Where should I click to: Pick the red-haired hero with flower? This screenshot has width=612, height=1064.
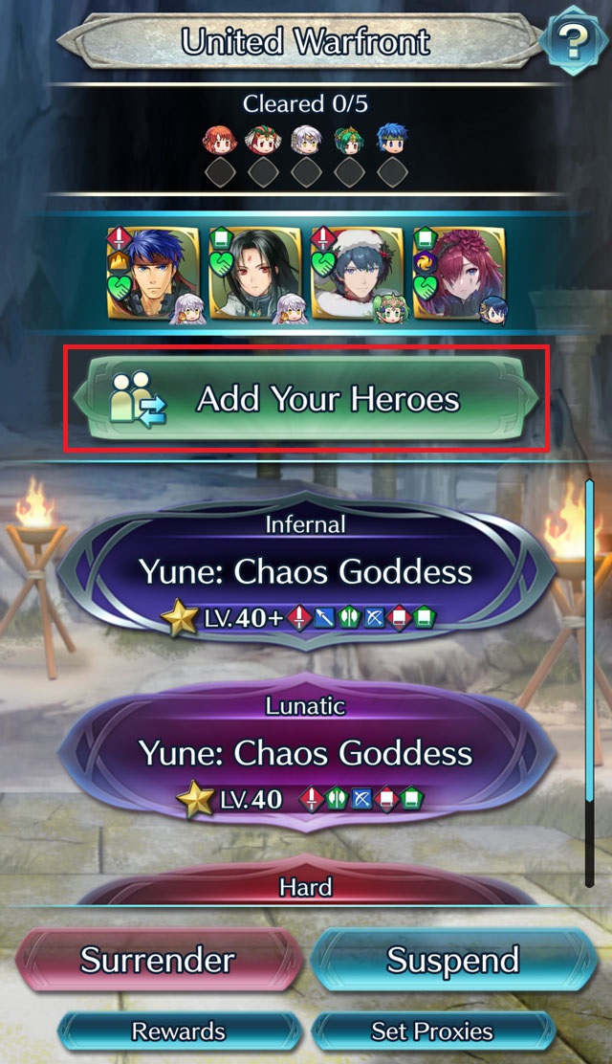coord(459,275)
